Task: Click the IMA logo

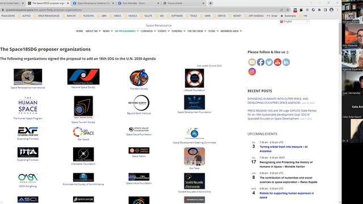Action: click(x=28, y=152)
